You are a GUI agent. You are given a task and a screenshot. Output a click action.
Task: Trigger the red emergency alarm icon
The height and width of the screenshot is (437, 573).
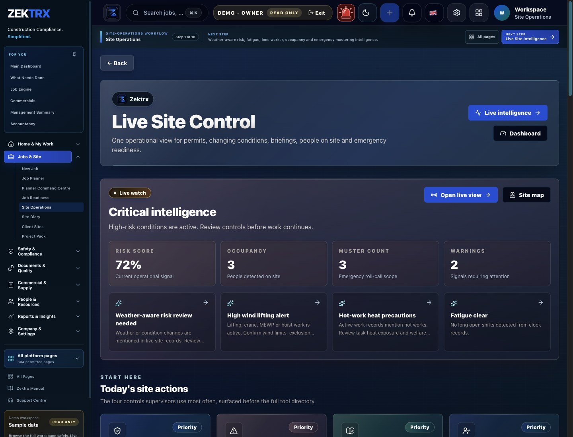tap(346, 13)
